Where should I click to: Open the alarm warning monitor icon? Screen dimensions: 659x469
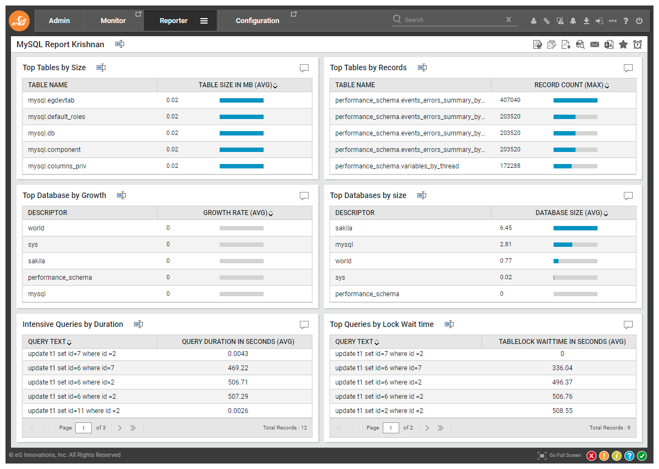click(x=560, y=21)
